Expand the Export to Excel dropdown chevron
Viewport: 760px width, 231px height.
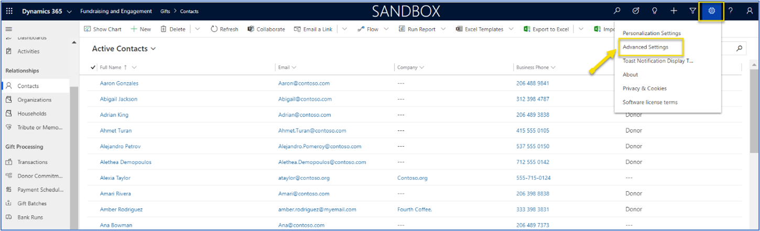coord(581,29)
